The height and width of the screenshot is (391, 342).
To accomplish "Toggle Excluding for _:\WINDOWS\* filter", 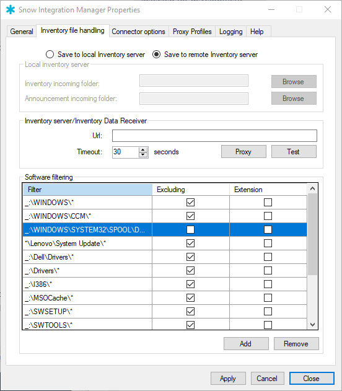I will click(190, 202).
